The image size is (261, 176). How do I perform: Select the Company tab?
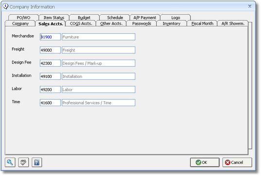point(20,23)
